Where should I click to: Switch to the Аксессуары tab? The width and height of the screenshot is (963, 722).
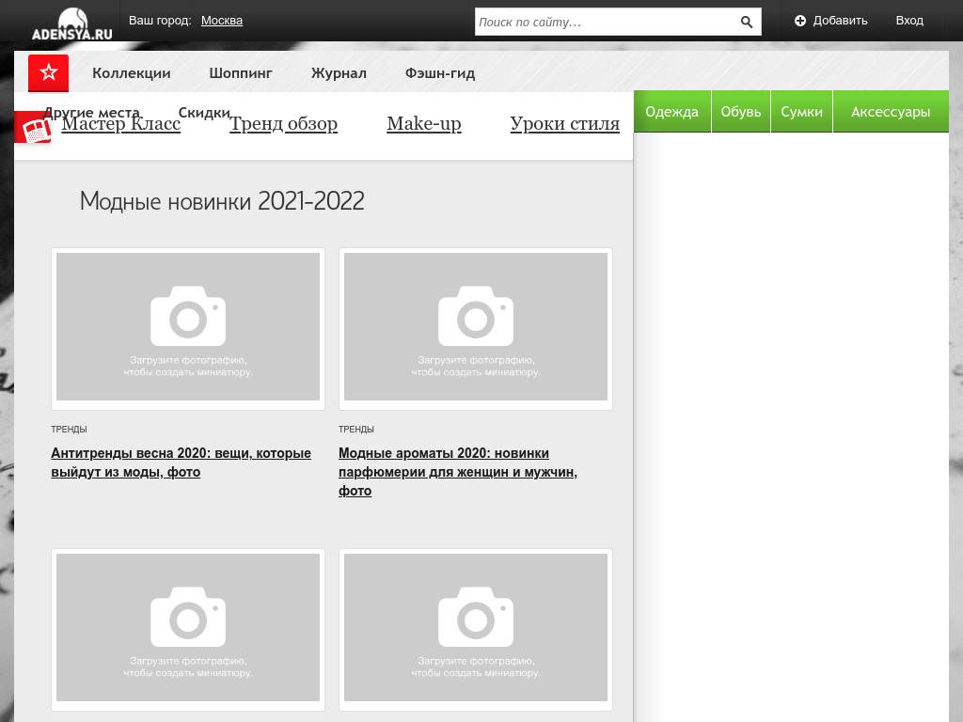tap(890, 112)
